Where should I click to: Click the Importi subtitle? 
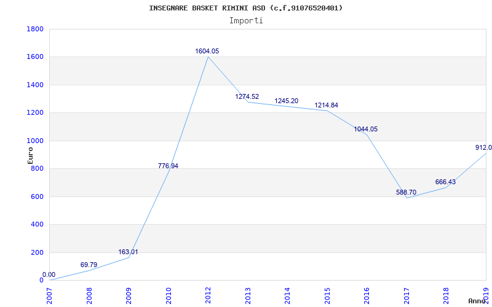(246, 21)
